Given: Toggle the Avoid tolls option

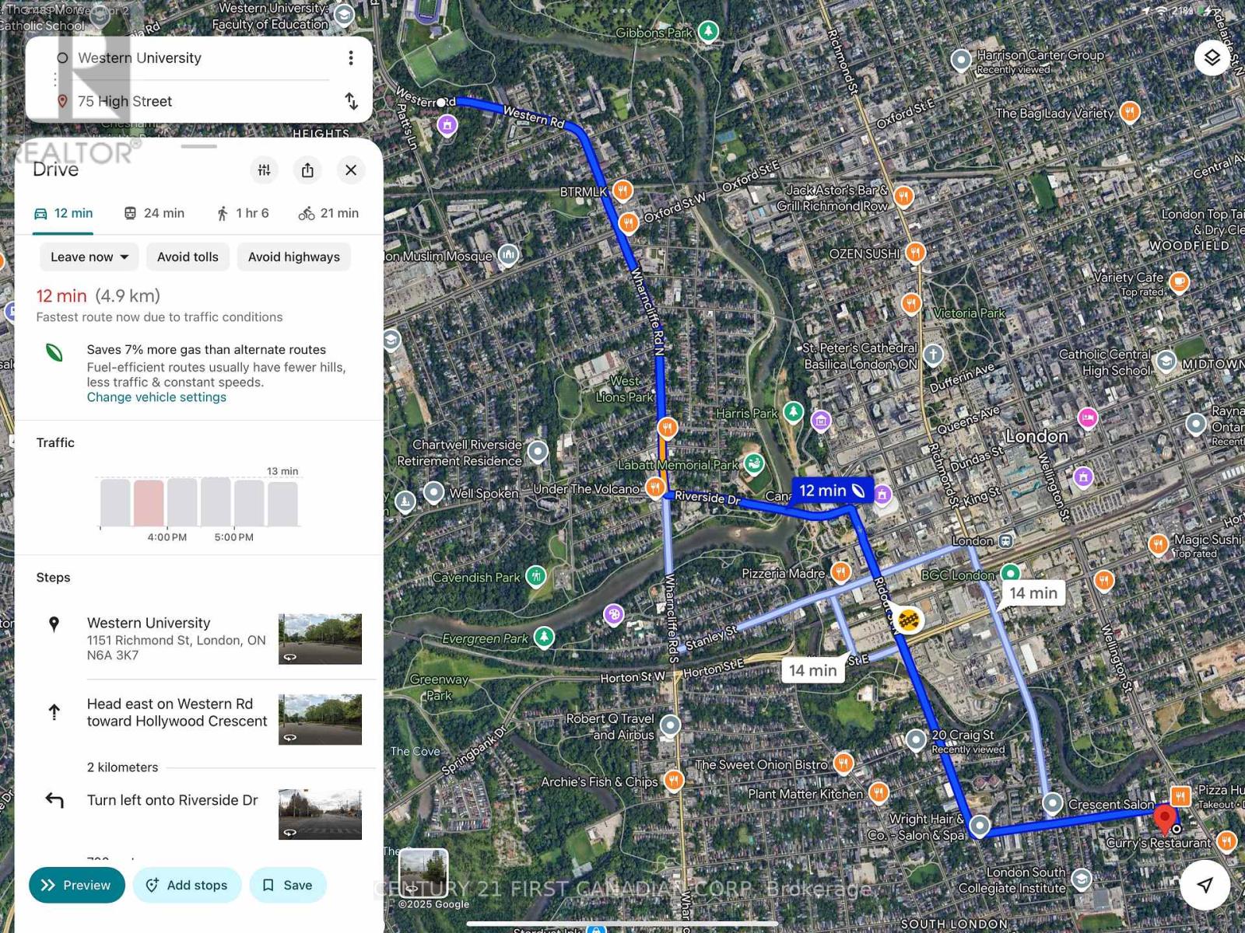Looking at the screenshot, I should pos(188,257).
